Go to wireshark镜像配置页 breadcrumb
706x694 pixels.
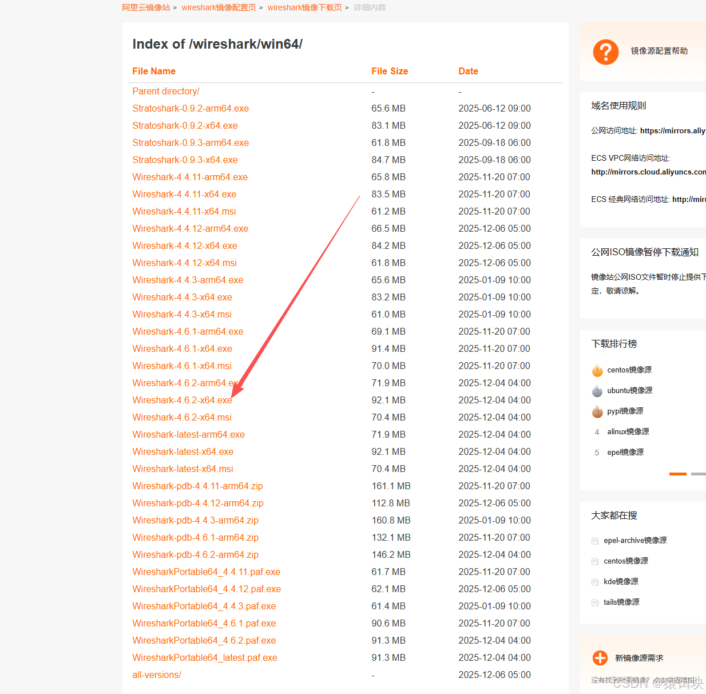(219, 7)
